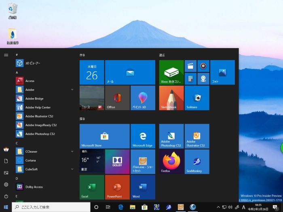Open the calendar date tile
This screenshot has width=283, height=212.
click(x=92, y=72)
